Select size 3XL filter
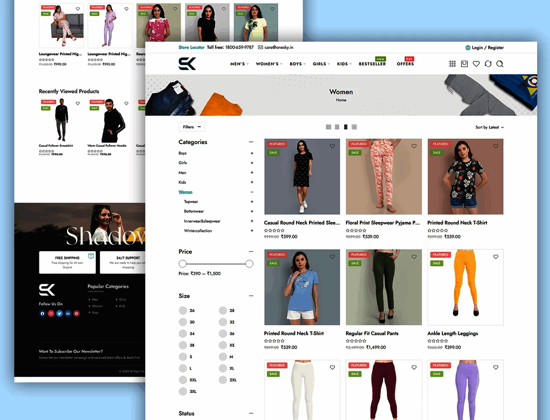Image resolution: width=550 pixels, height=420 pixels. tap(183, 391)
